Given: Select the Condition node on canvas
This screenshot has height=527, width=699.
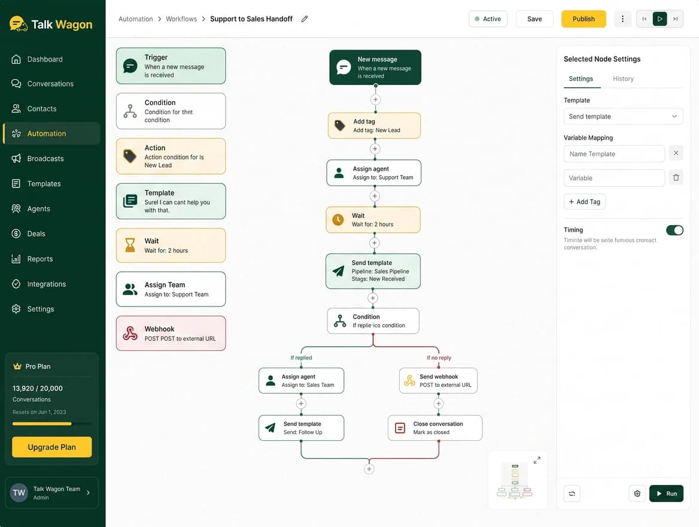Looking at the screenshot, I should pos(373,321).
